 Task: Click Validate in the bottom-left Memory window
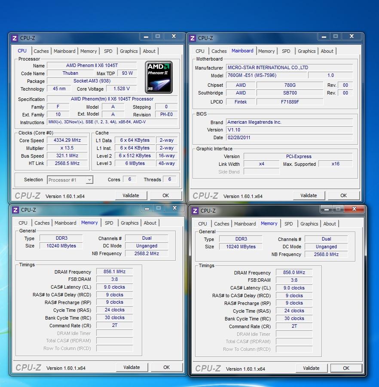tap(131, 367)
